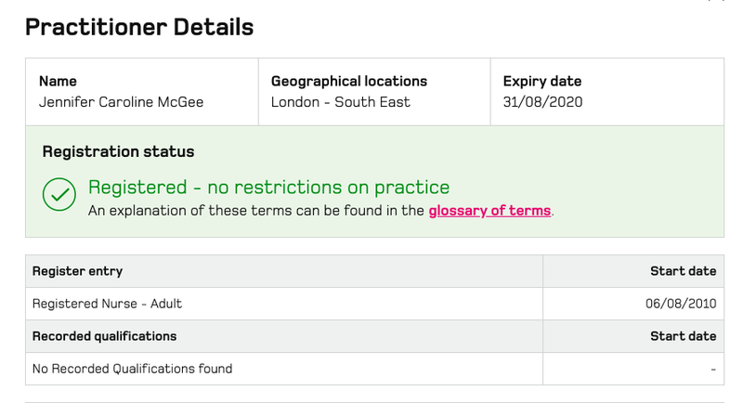Select the Registered - no restrictions on practice text
The height and width of the screenshot is (403, 743).
pyautogui.click(x=268, y=188)
